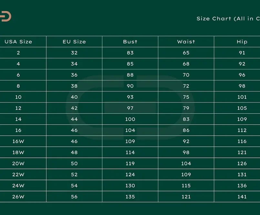Click the hip value 101 cell
260x215 pixels.
[237, 97]
